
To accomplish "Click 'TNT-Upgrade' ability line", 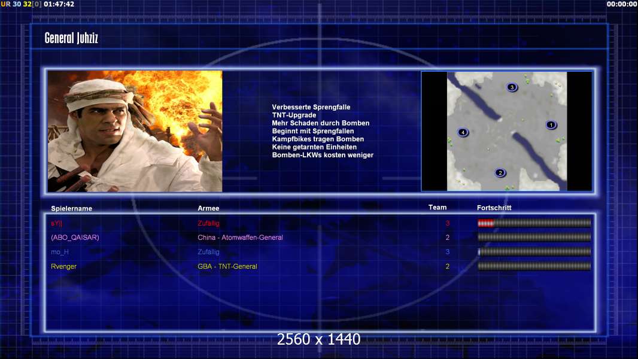I will point(294,115).
